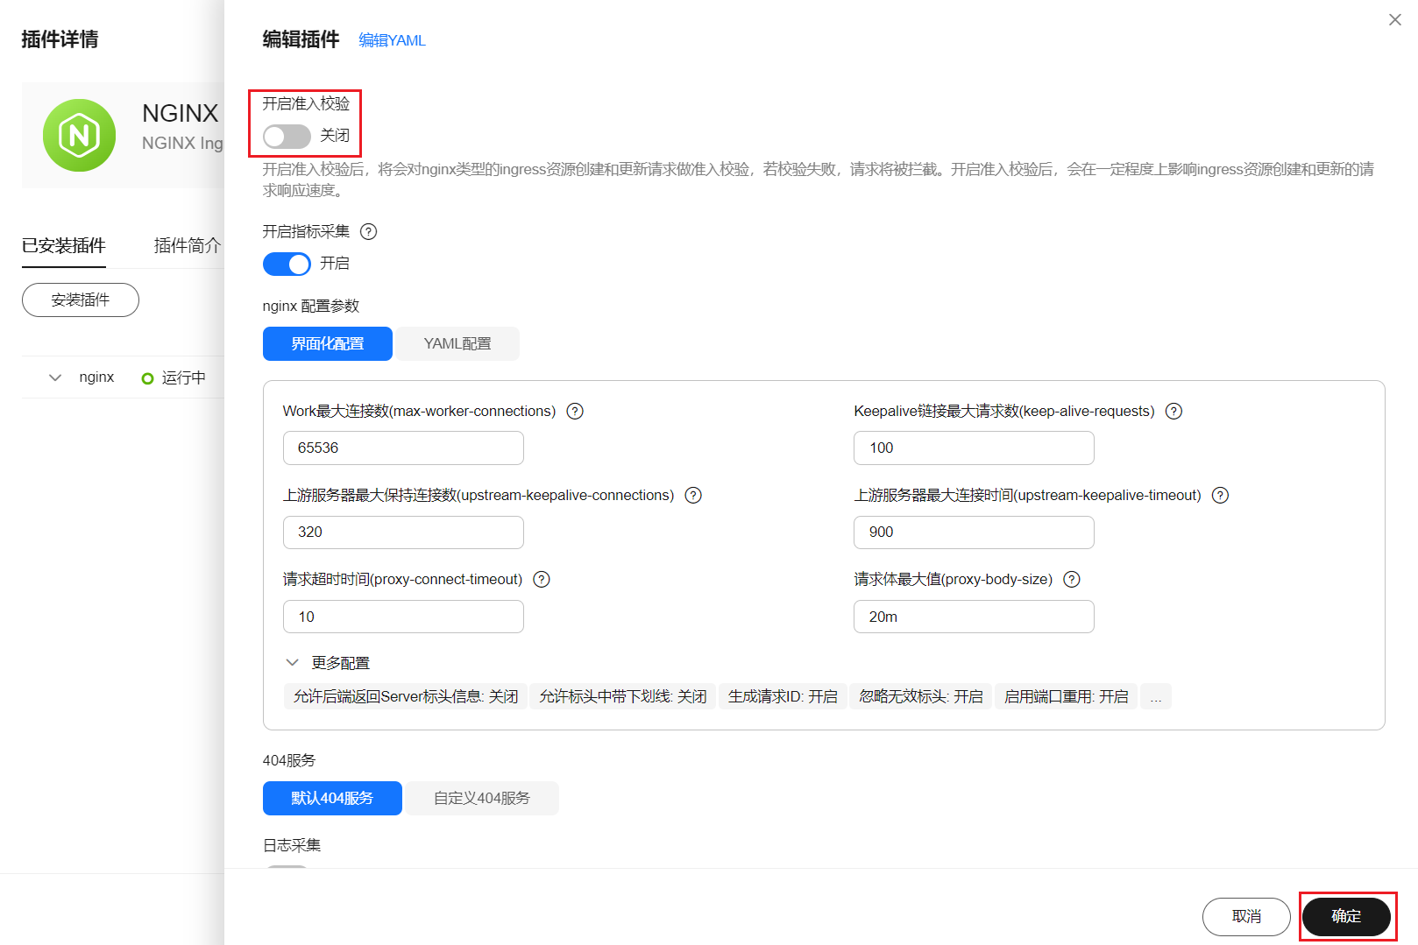Viewport: 1418px width, 945px height.
Task: Close the edit plugin panel
Action: coord(1395,20)
